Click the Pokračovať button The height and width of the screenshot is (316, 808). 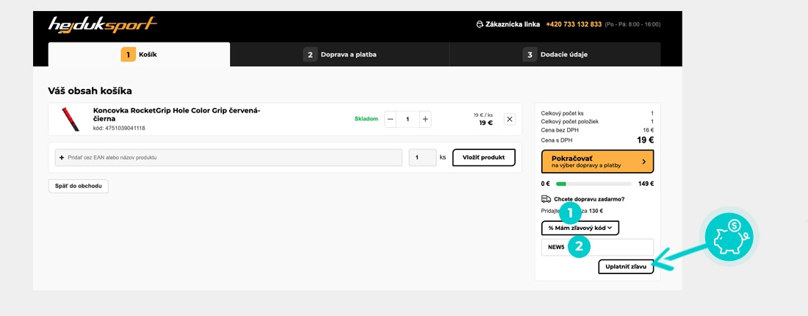coord(597,162)
